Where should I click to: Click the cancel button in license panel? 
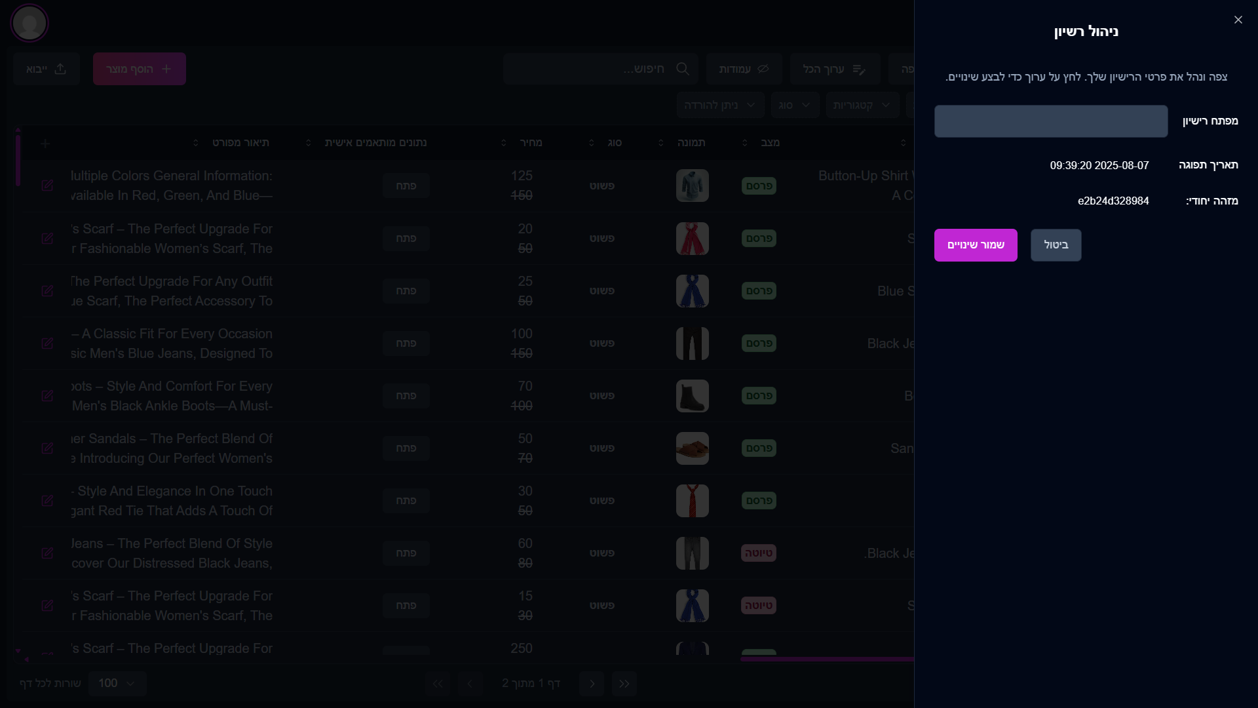tap(1056, 245)
